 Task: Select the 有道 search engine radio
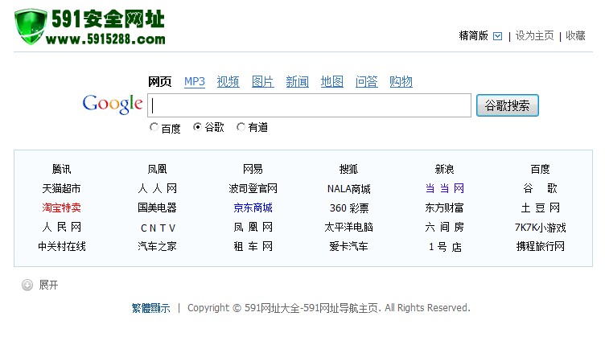[x=241, y=127]
